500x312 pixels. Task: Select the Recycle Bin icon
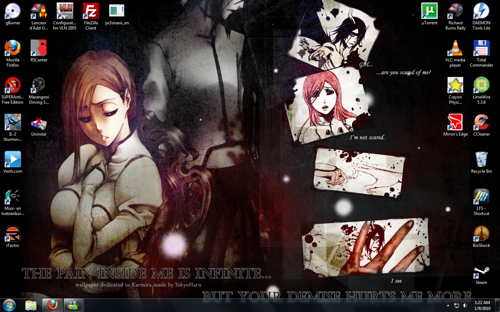click(x=482, y=162)
